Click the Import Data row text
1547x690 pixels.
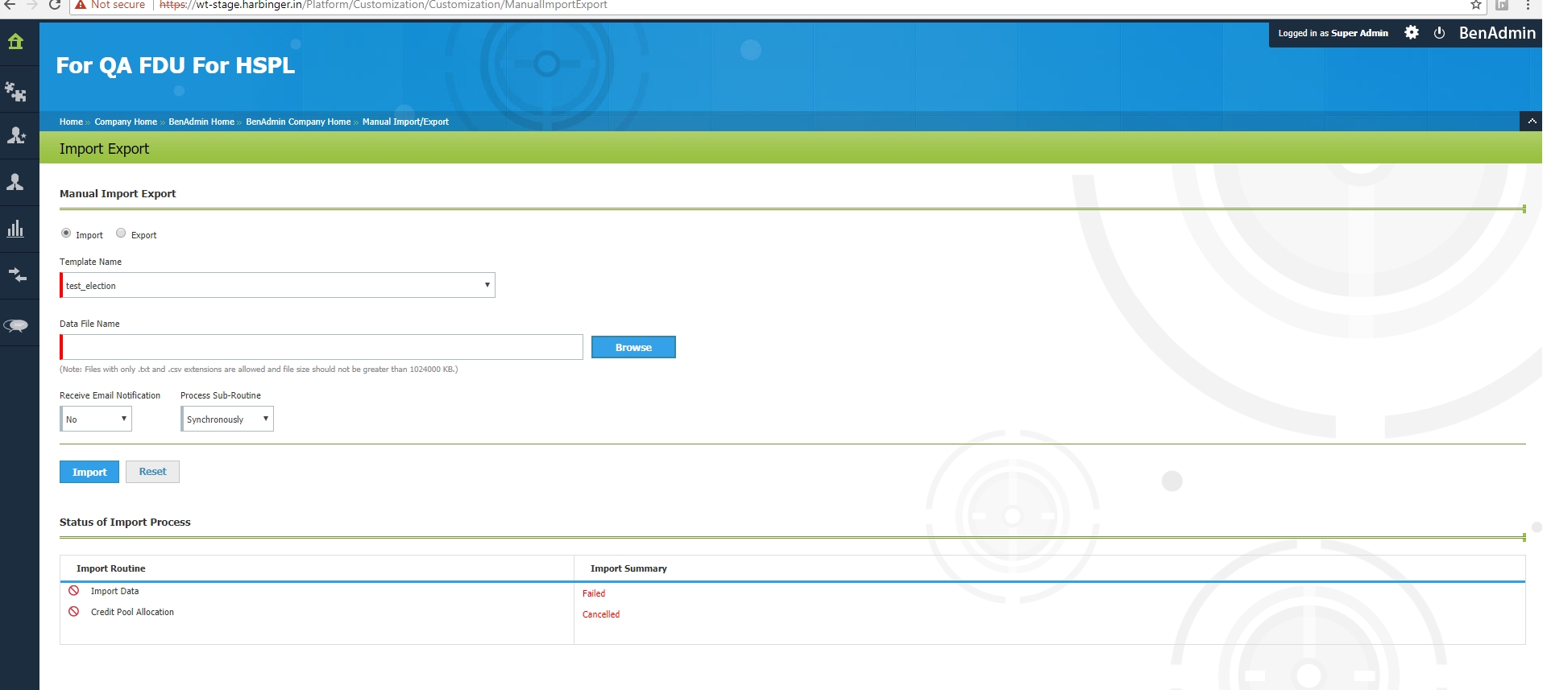(114, 591)
